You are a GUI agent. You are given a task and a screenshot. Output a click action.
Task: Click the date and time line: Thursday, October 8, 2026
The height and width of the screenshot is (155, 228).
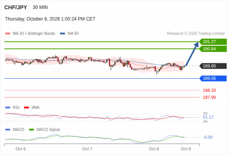tap(50, 19)
